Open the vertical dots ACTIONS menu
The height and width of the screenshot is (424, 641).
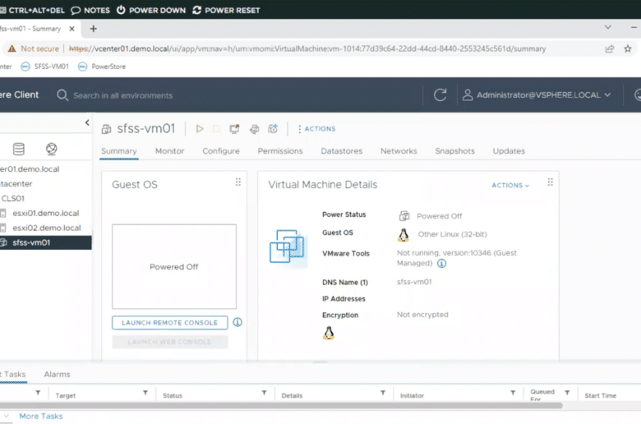click(x=317, y=129)
